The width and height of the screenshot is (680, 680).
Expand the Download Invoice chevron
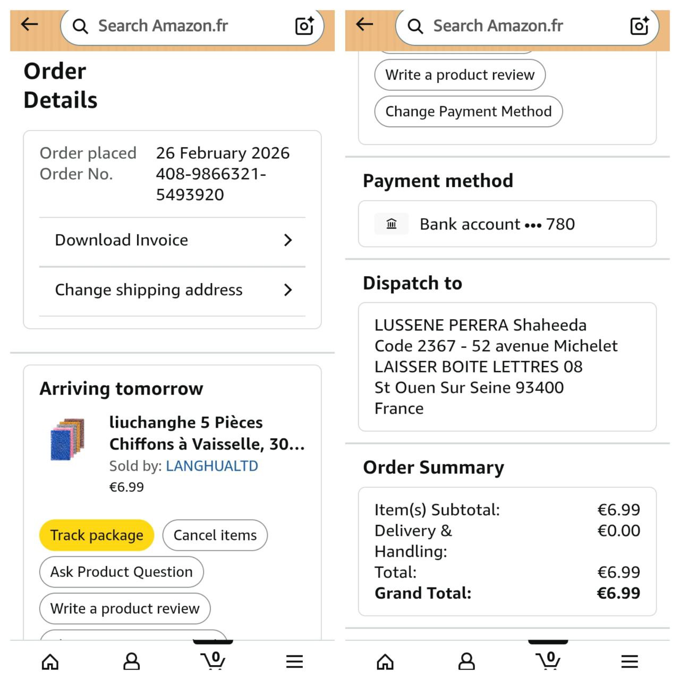point(288,240)
